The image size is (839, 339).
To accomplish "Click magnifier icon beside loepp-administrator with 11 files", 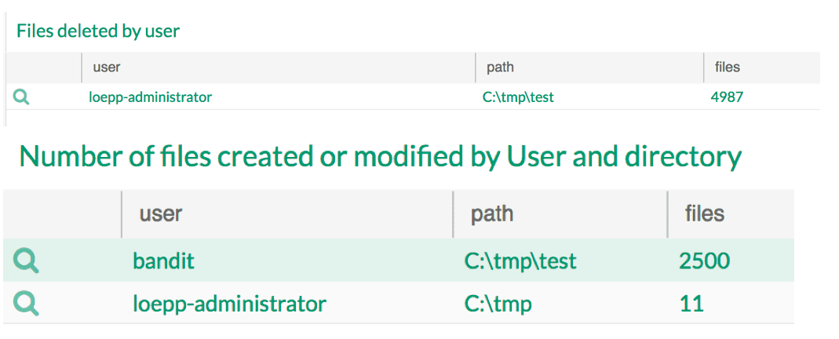I will (x=27, y=304).
